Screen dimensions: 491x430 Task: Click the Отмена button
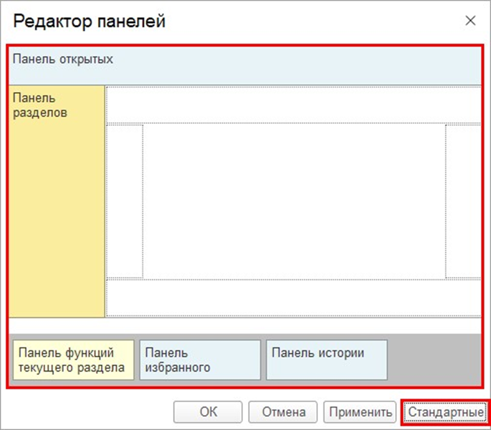[283, 412]
